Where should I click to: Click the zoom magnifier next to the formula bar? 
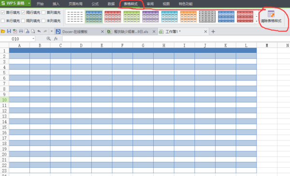(48, 39)
